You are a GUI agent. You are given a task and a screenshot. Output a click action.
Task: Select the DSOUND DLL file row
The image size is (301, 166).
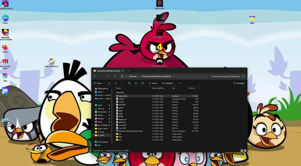click(x=157, y=105)
